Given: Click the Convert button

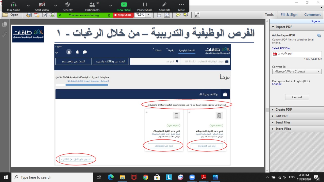Looking at the screenshot, I should click(297, 97).
